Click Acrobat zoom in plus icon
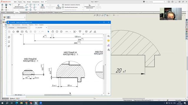Screen dimensions: 188x105 pos(61,32)
